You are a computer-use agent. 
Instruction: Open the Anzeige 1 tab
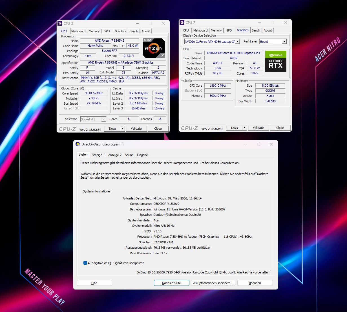(98, 155)
